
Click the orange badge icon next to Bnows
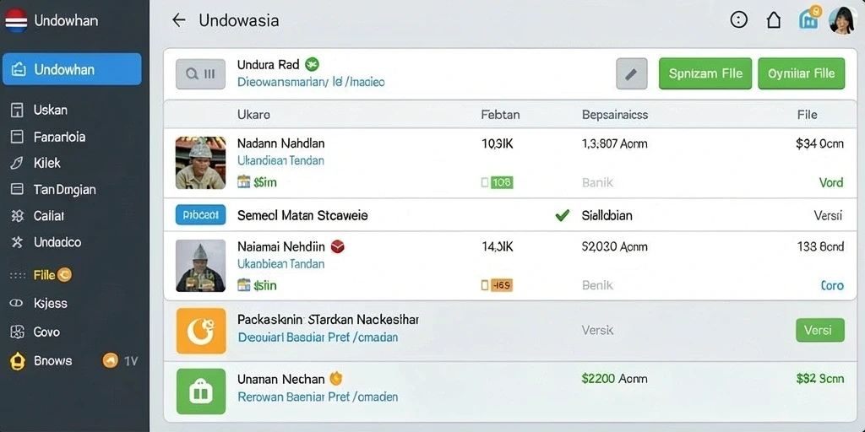tap(111, 361)
